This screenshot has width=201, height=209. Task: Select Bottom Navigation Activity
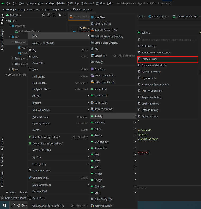tap(168, 53)
